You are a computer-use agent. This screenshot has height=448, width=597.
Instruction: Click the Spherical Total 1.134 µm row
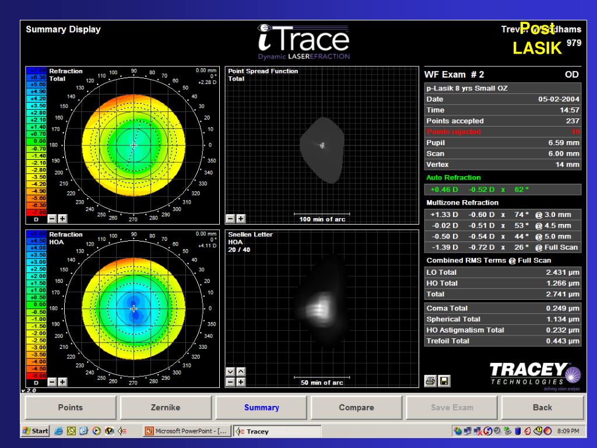(503, 319)
